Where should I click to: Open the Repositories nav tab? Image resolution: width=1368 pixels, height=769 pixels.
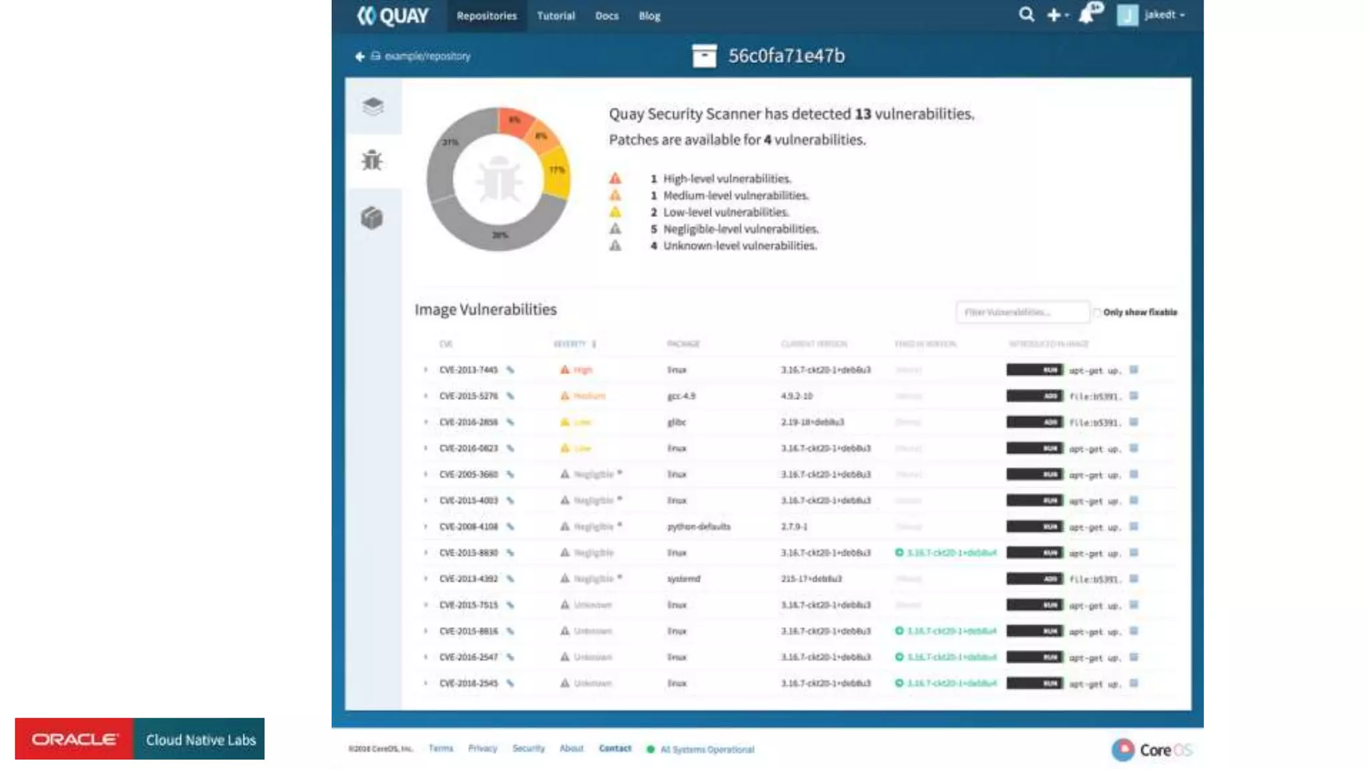486,16
